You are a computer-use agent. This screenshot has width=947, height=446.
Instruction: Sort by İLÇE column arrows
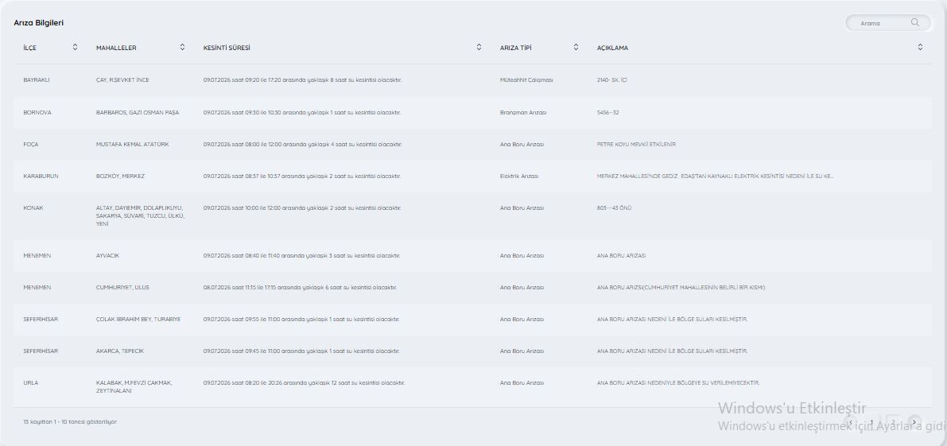point(75,47)
